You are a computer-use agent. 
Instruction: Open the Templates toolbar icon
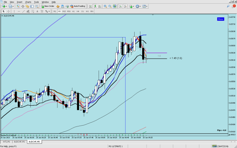(144, 6)
